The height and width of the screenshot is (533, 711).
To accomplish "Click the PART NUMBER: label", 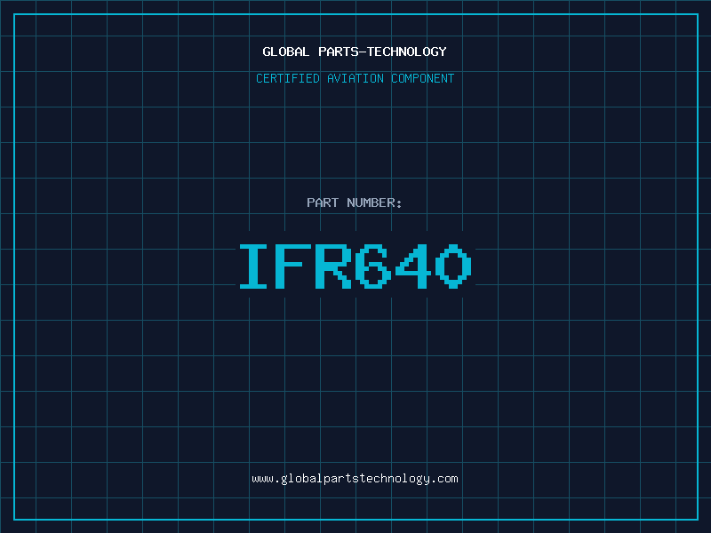I will (x=355, y=203).
